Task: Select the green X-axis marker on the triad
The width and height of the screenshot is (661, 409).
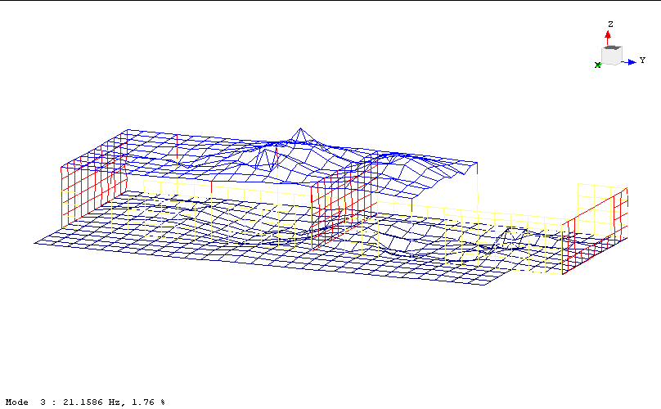Action: (598, 65)
